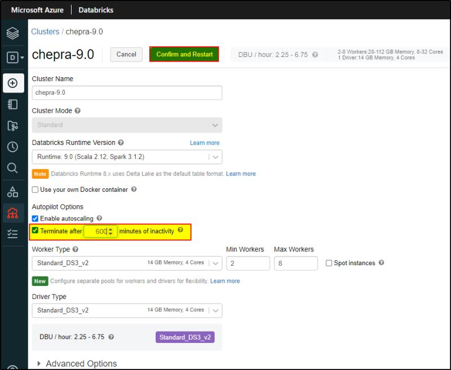This screenshot has width=451, height=370.
Task: Disable the Terminate after inactivity option
Action: [x=36, y=231]
